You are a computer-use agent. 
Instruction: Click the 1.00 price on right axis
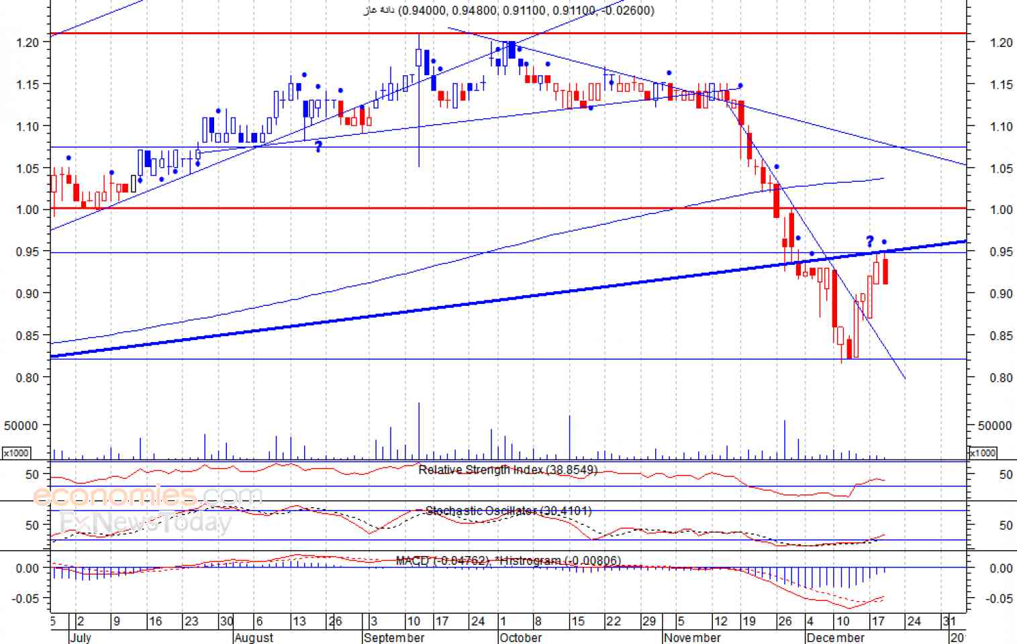(x=1001, y=210)
